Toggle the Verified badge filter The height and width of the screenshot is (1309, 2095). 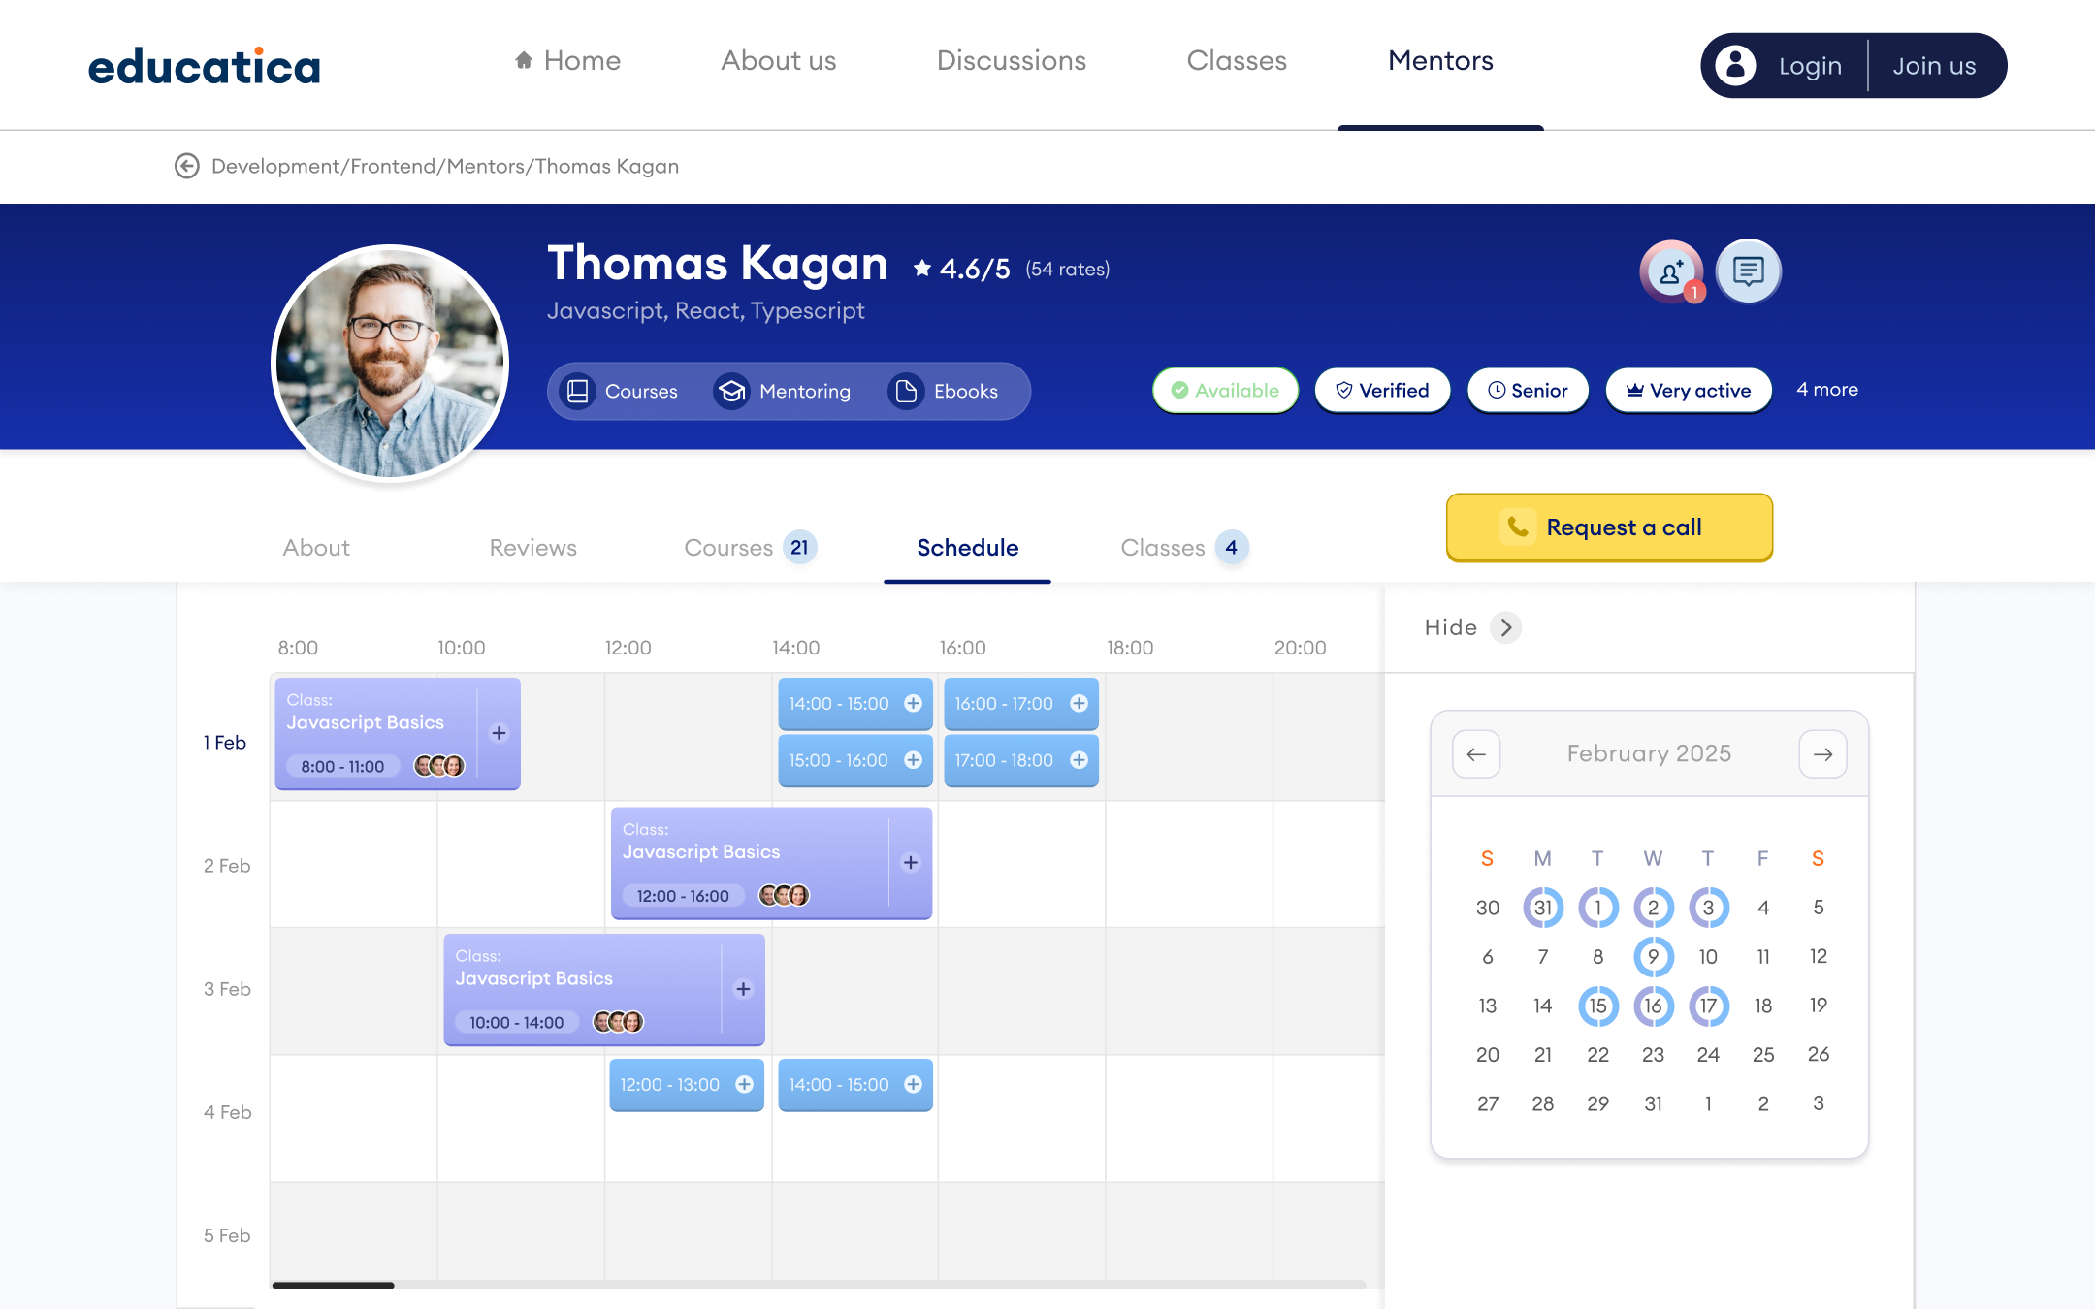[1382, 390]
